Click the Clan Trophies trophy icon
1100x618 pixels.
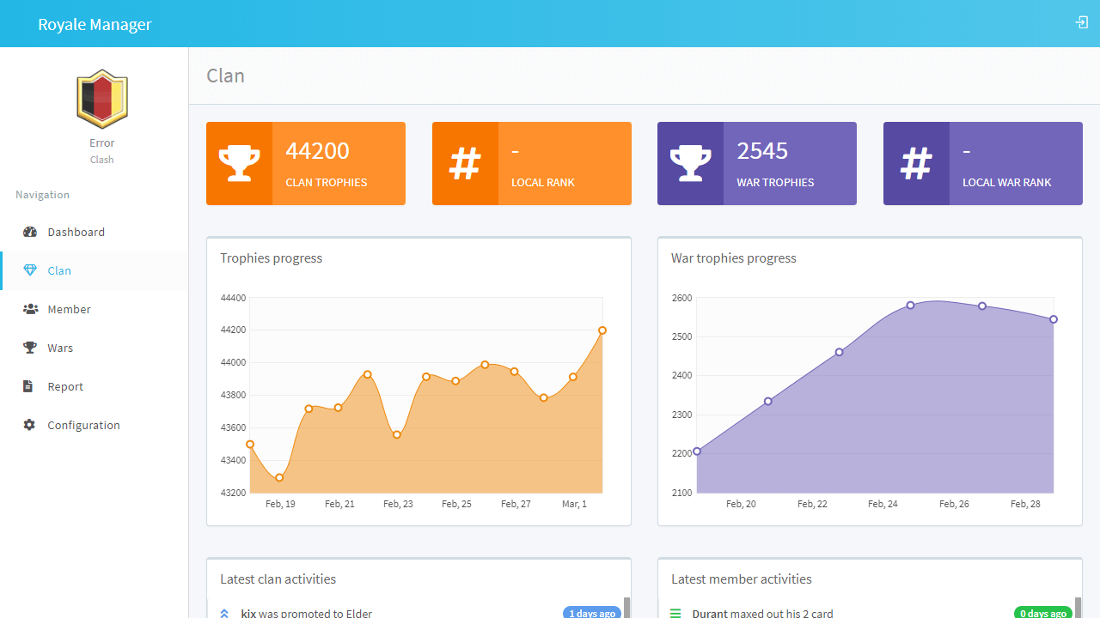239,163
